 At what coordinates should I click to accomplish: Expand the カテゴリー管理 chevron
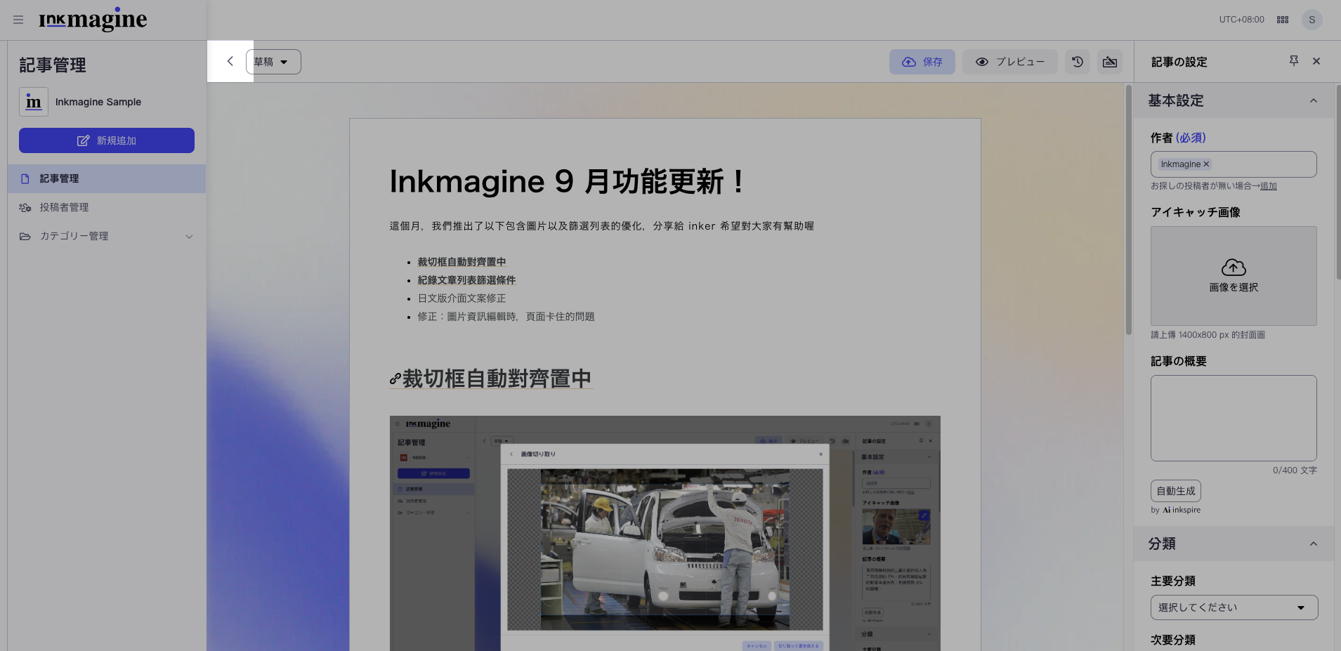click(x=189, y=237)
